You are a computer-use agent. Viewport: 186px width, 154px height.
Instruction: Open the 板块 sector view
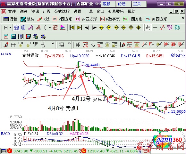pyautogui.click(x=27, y=19)
